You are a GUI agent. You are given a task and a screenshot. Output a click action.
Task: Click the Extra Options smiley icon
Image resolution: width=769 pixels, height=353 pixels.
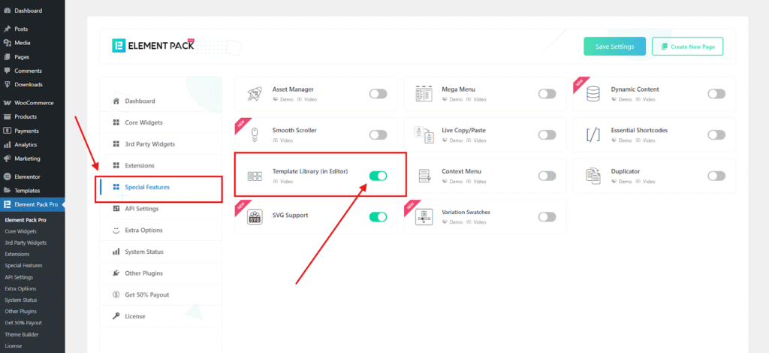(x=116, y=231)
